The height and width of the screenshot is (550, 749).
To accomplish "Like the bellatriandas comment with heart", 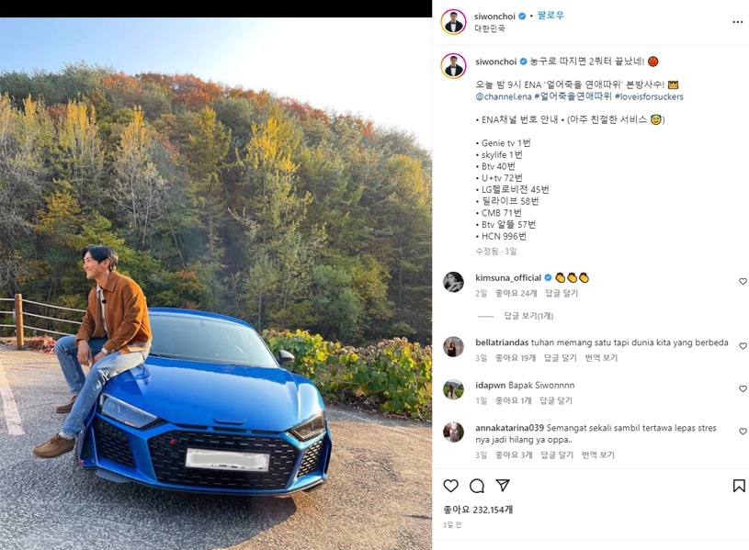I will coord(743,345).
